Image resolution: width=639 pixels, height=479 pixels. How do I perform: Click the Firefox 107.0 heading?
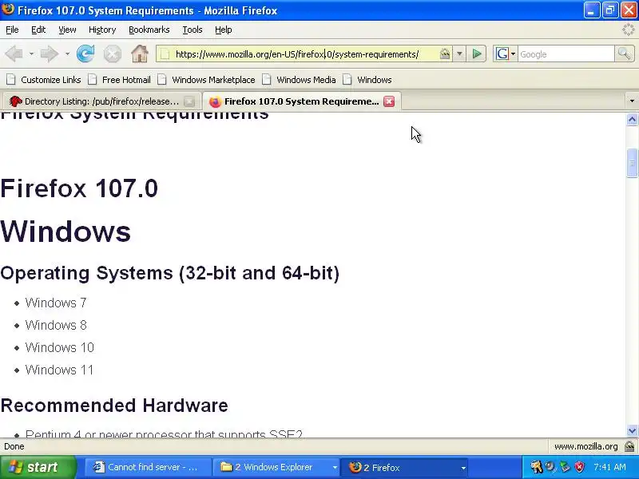point(79,188)
